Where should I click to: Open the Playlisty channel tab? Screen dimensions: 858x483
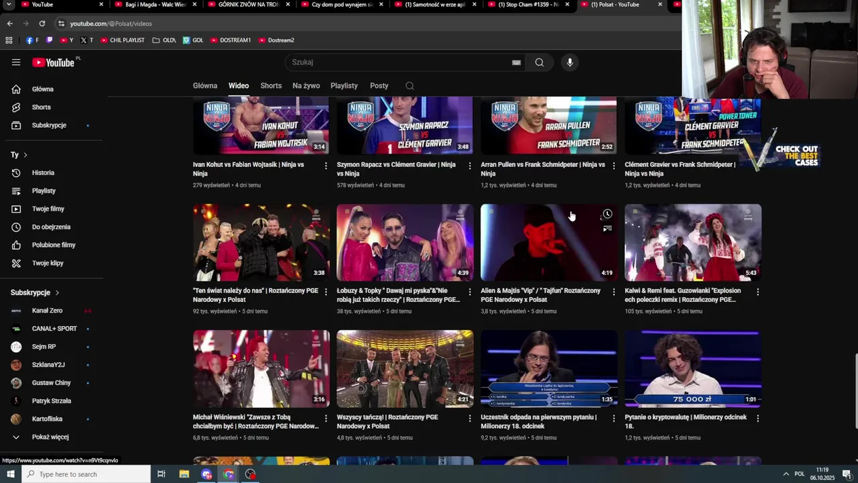point(344,86)
